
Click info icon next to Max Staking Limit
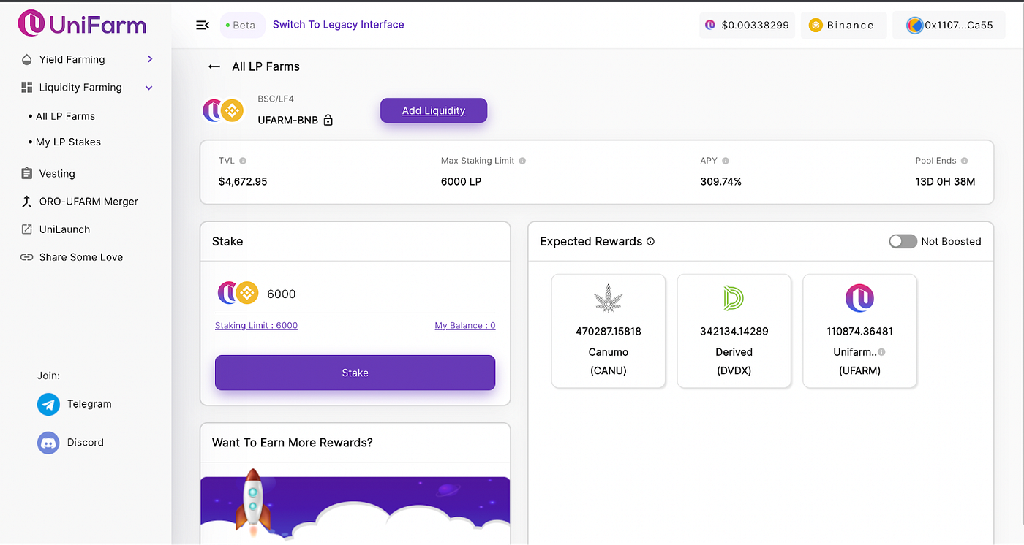click(522, 161)
